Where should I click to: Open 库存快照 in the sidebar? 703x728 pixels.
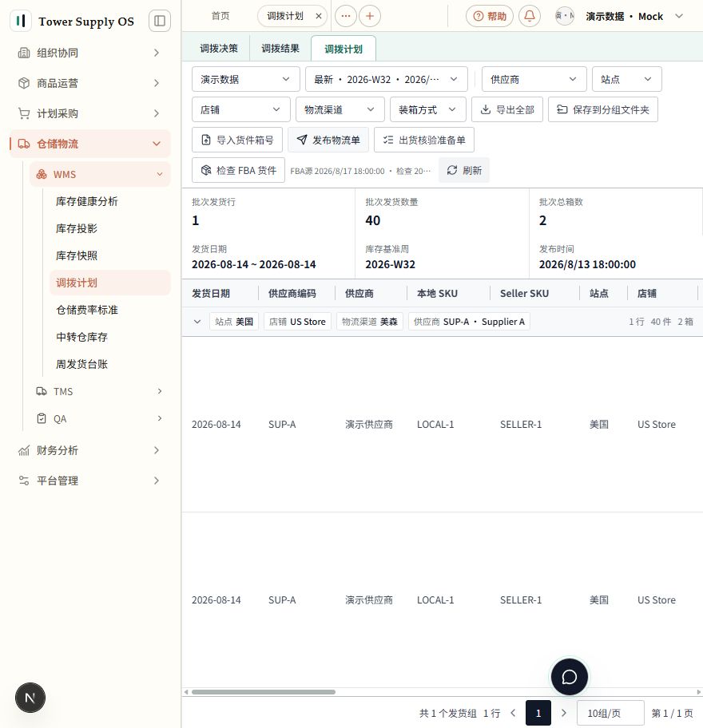click(110, 255)
